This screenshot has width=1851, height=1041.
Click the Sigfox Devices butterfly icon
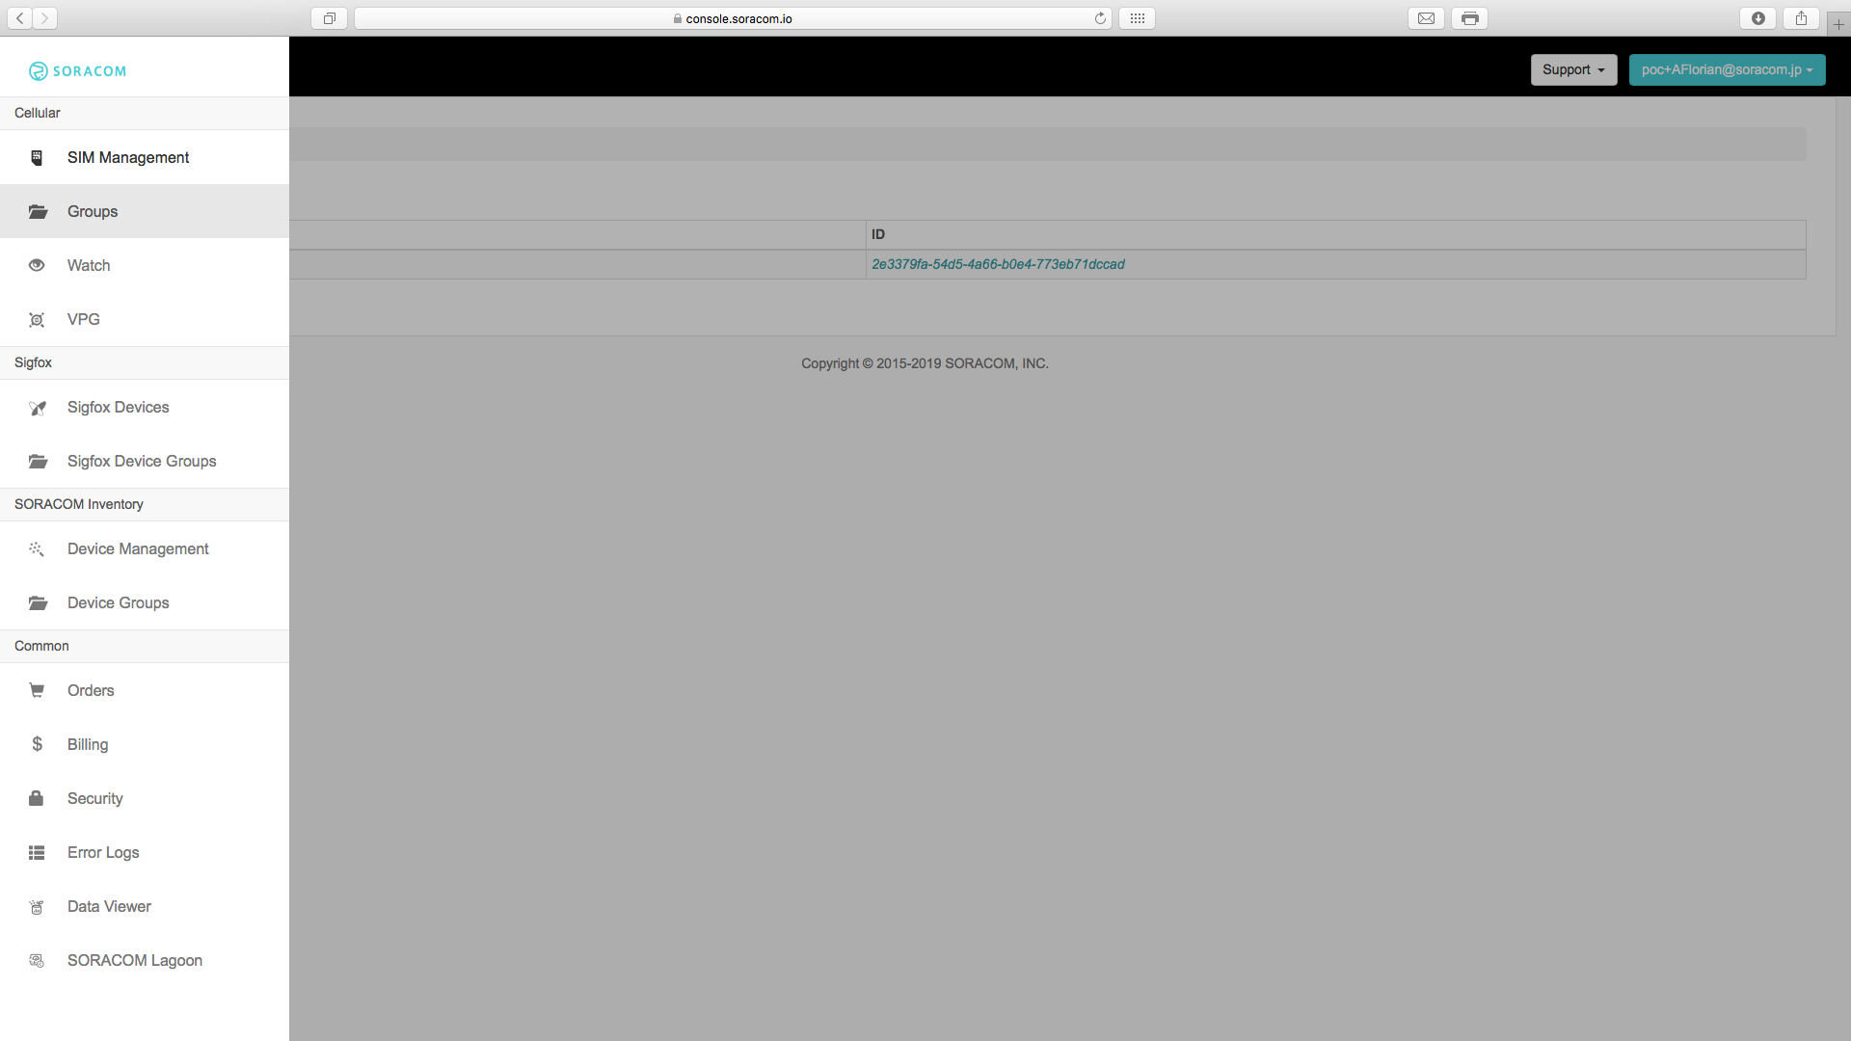click(38, 408)
